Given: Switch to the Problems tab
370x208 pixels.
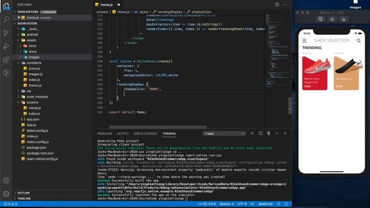Looking at the screenshot, I should point(105,133).
